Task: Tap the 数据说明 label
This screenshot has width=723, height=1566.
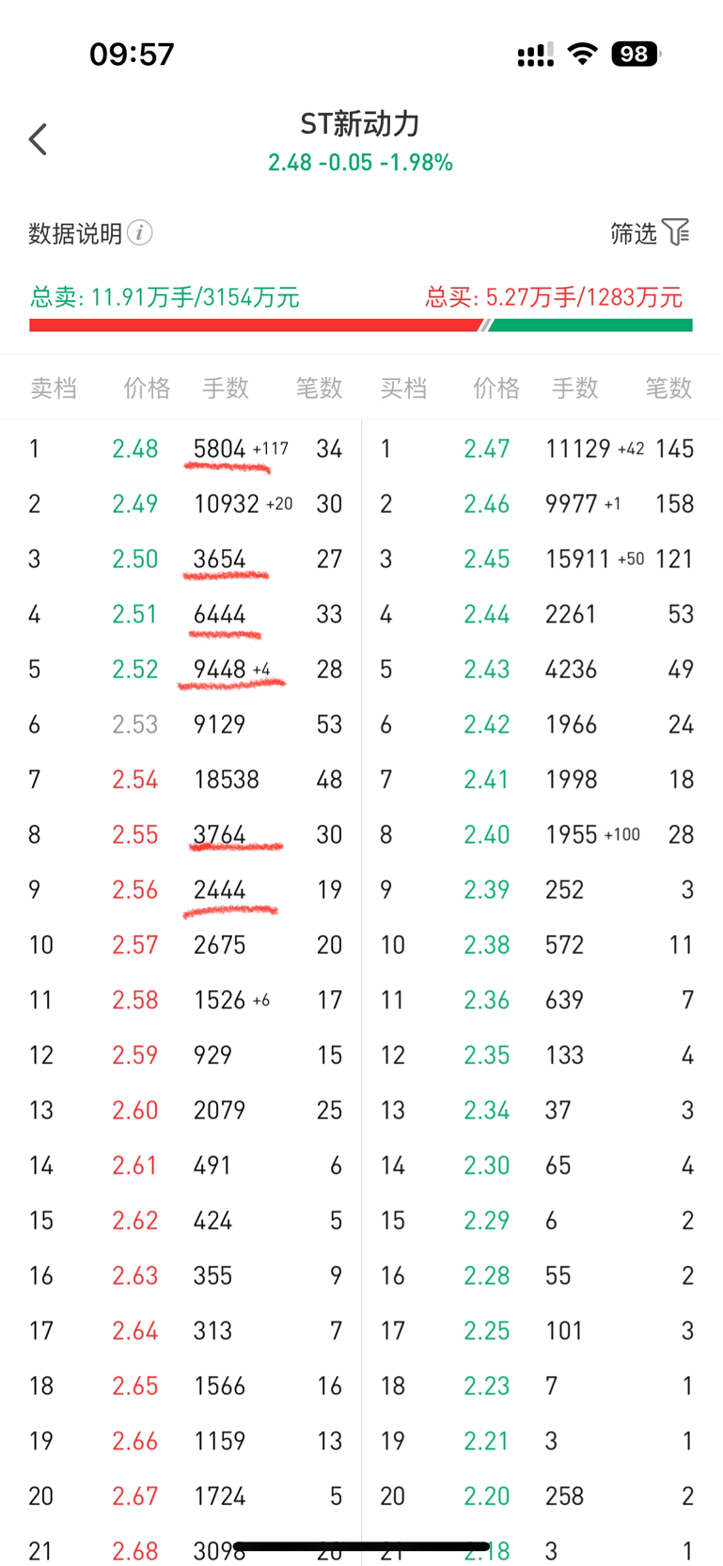Action: point(75,233)
